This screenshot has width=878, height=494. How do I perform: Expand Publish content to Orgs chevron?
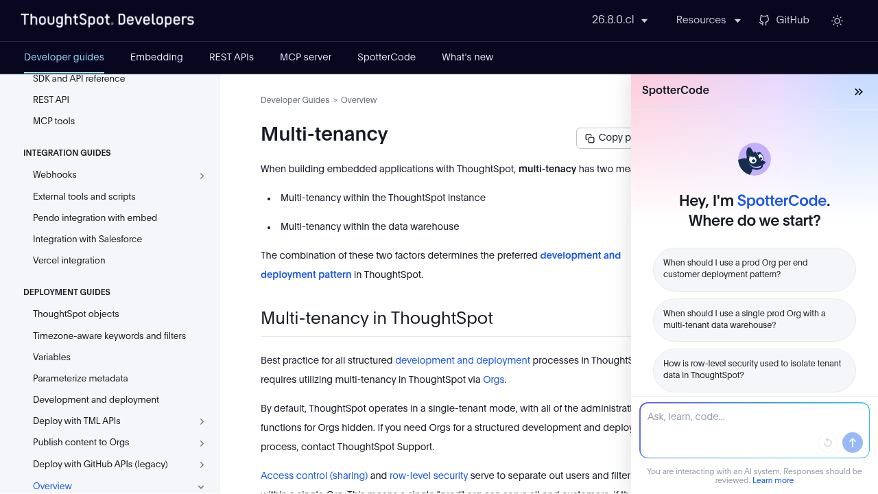pos(202,443)
